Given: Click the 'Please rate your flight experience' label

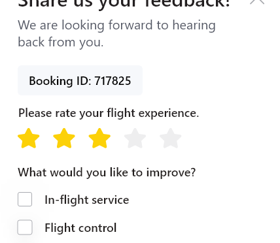Looking at the screenshot, I should click(x=109, y=113).
